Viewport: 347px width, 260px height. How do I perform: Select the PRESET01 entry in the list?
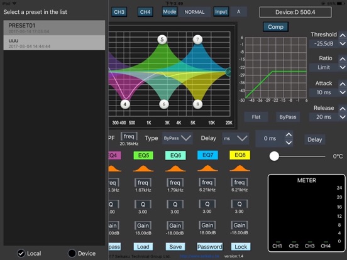point(54,28)
